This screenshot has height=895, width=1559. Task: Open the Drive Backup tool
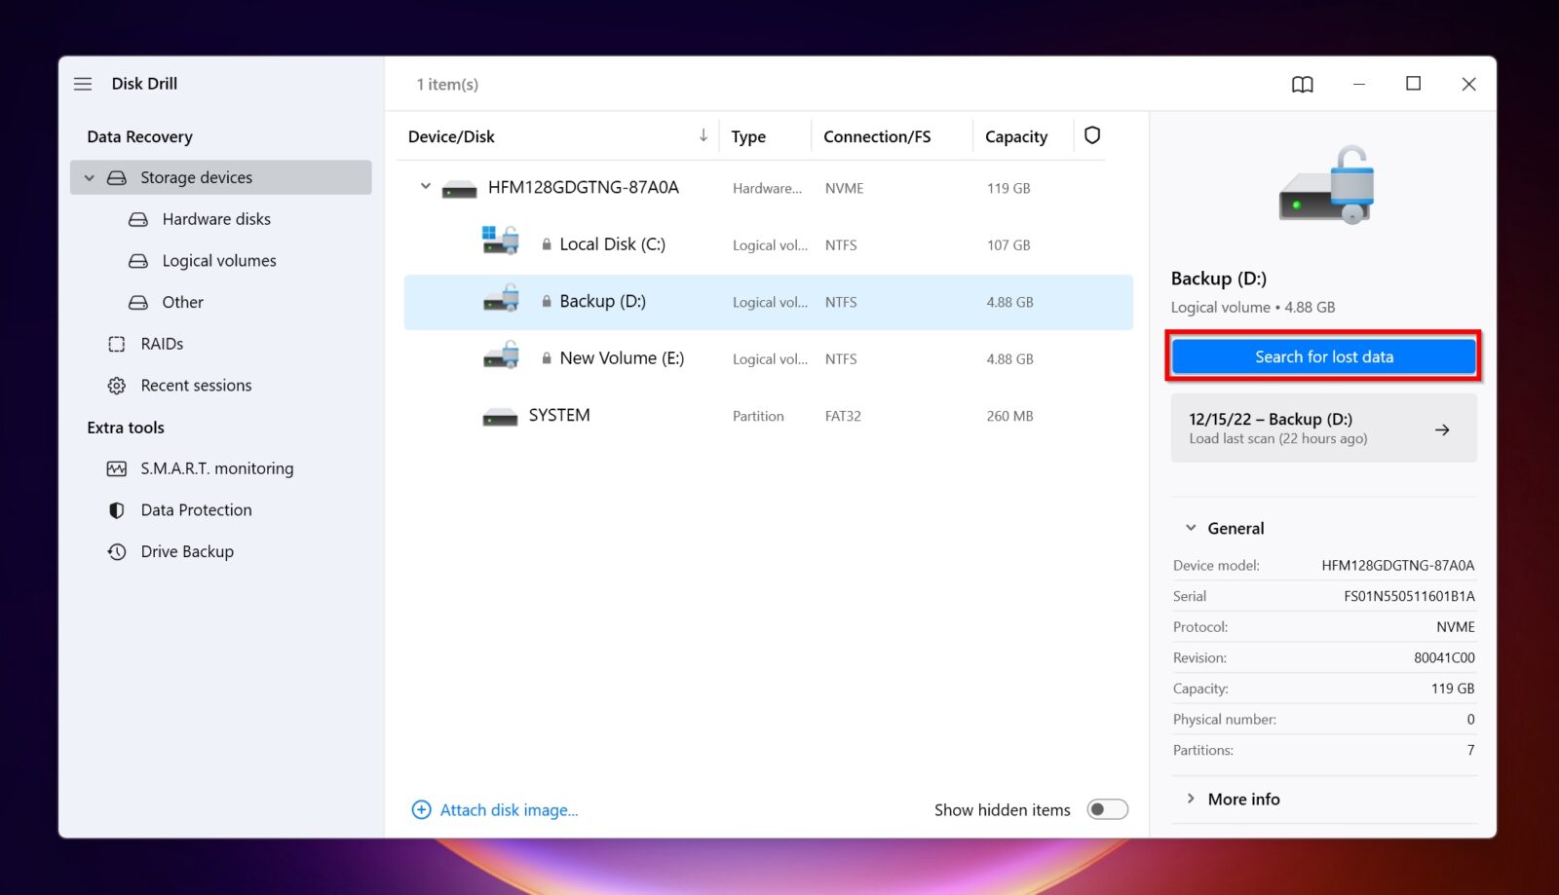click(186, 551)
